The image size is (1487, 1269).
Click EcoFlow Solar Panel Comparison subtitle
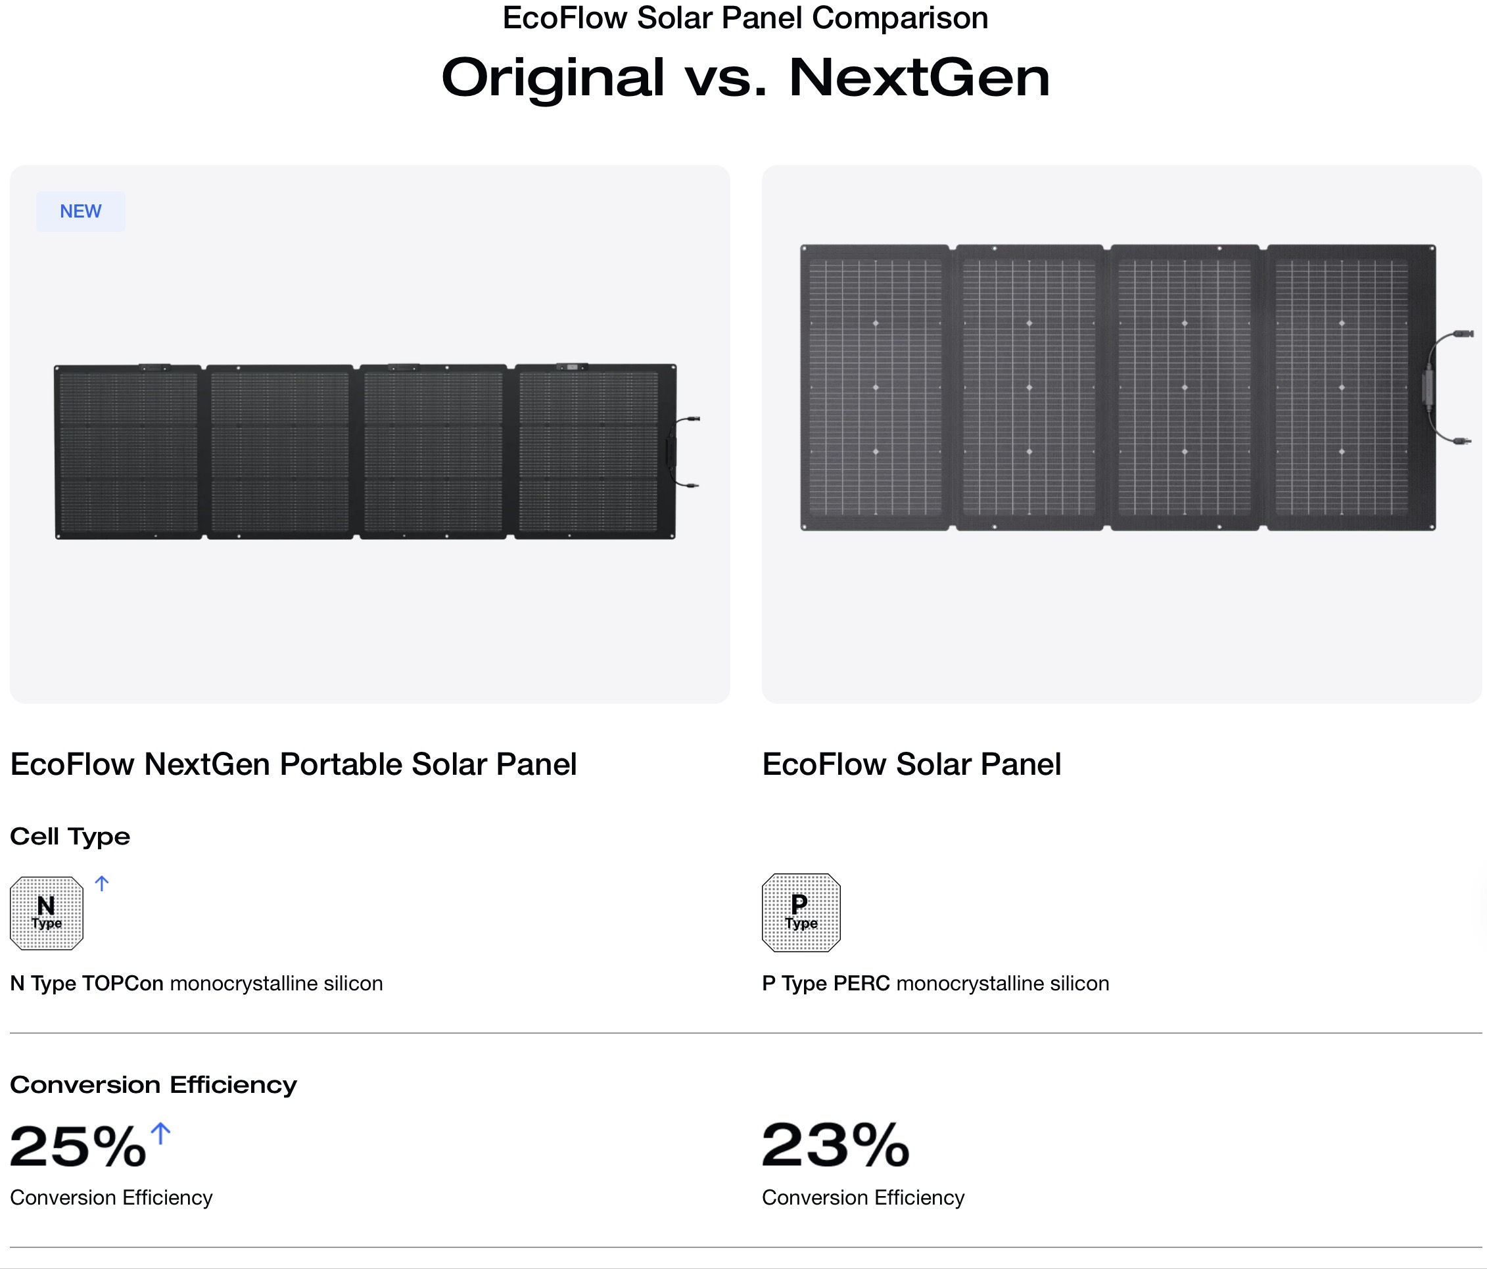coord(745,18)
